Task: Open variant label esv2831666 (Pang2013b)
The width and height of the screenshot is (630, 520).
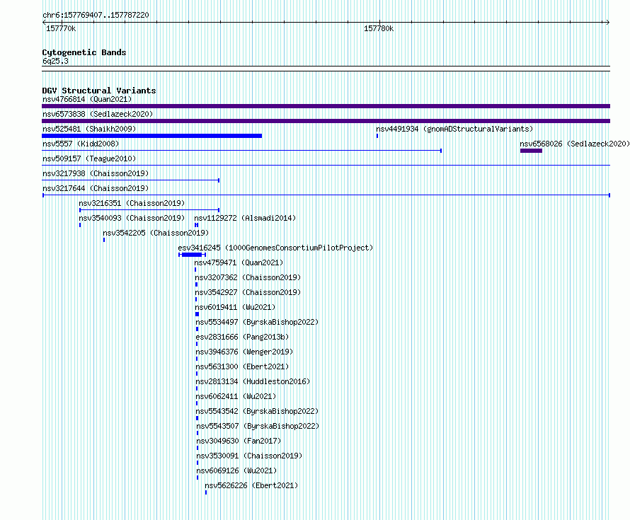Action: (x=242, y=337)
